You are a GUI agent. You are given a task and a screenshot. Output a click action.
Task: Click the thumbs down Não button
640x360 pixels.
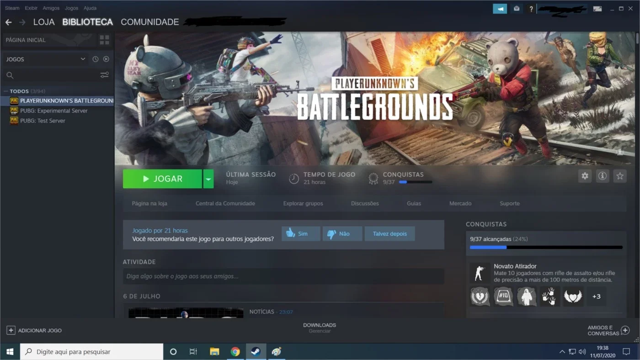[342, 233]
